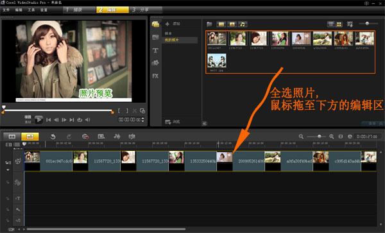Open the Title library T icon

pyautogui.click(x=155, y=50)
